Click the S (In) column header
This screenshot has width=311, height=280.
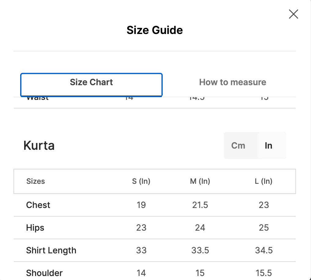[141, 181]
